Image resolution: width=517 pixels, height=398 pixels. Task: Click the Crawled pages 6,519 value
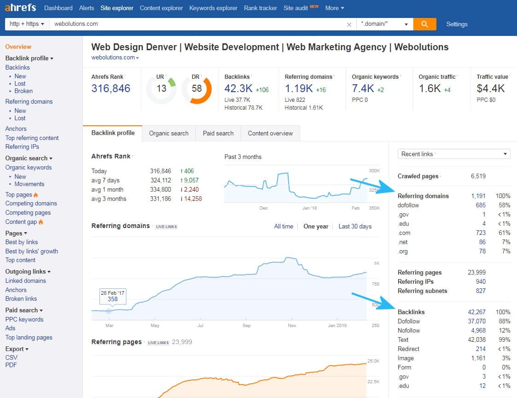(478, 176)
